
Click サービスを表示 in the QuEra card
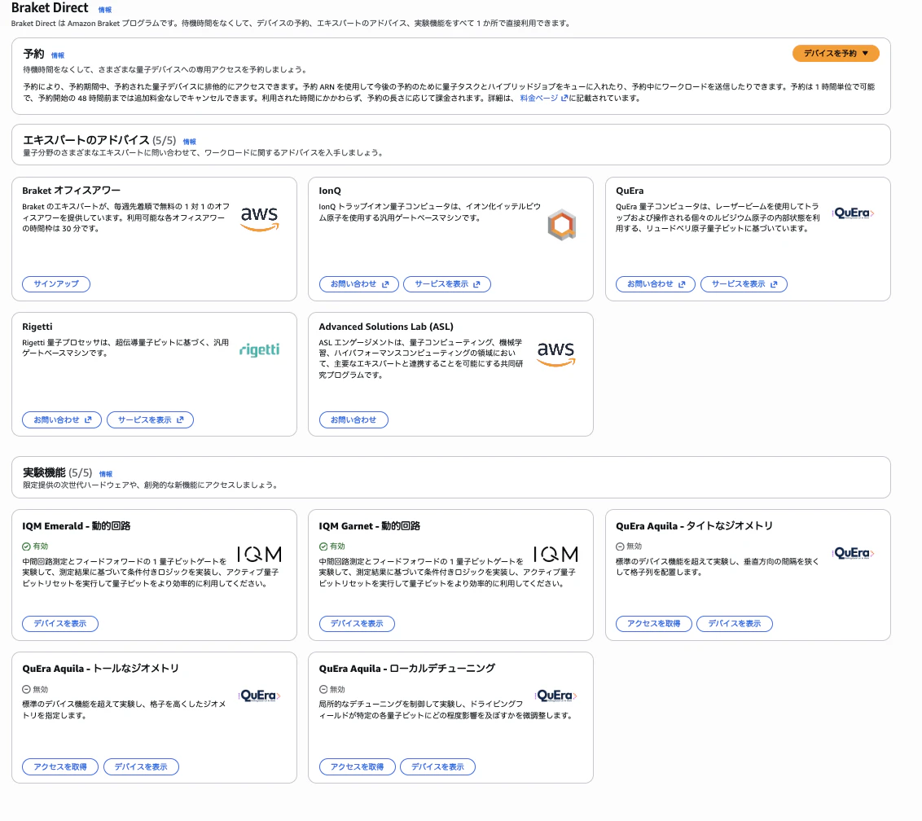(744, 284)
